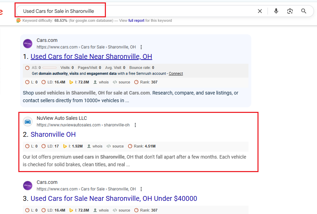
Task: Click the AS authority score bar
Action: click(49, 68)
